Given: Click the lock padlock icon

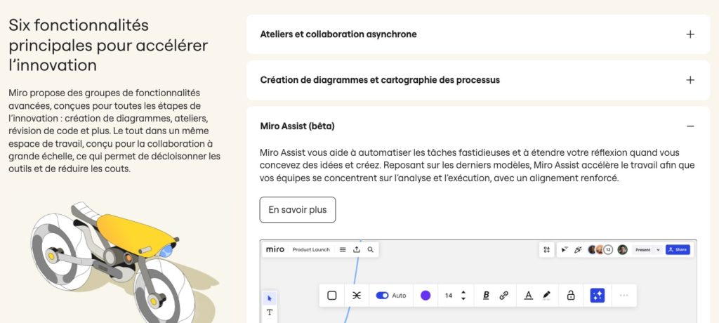Looking at the screenshot, I should tap(571, 296).
